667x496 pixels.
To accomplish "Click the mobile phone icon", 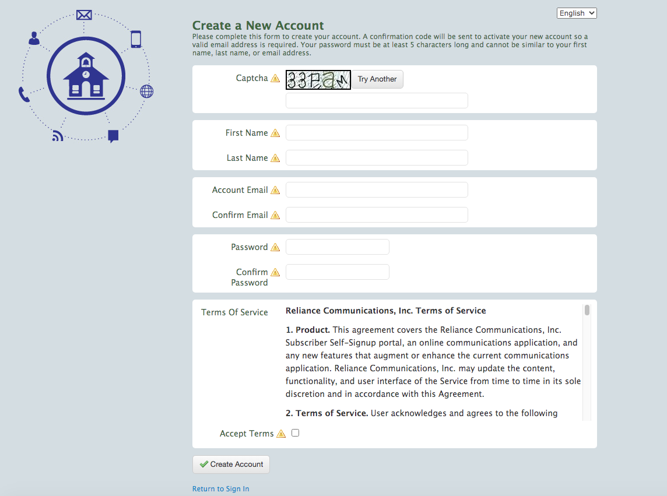I will click(x=136, y=39).
